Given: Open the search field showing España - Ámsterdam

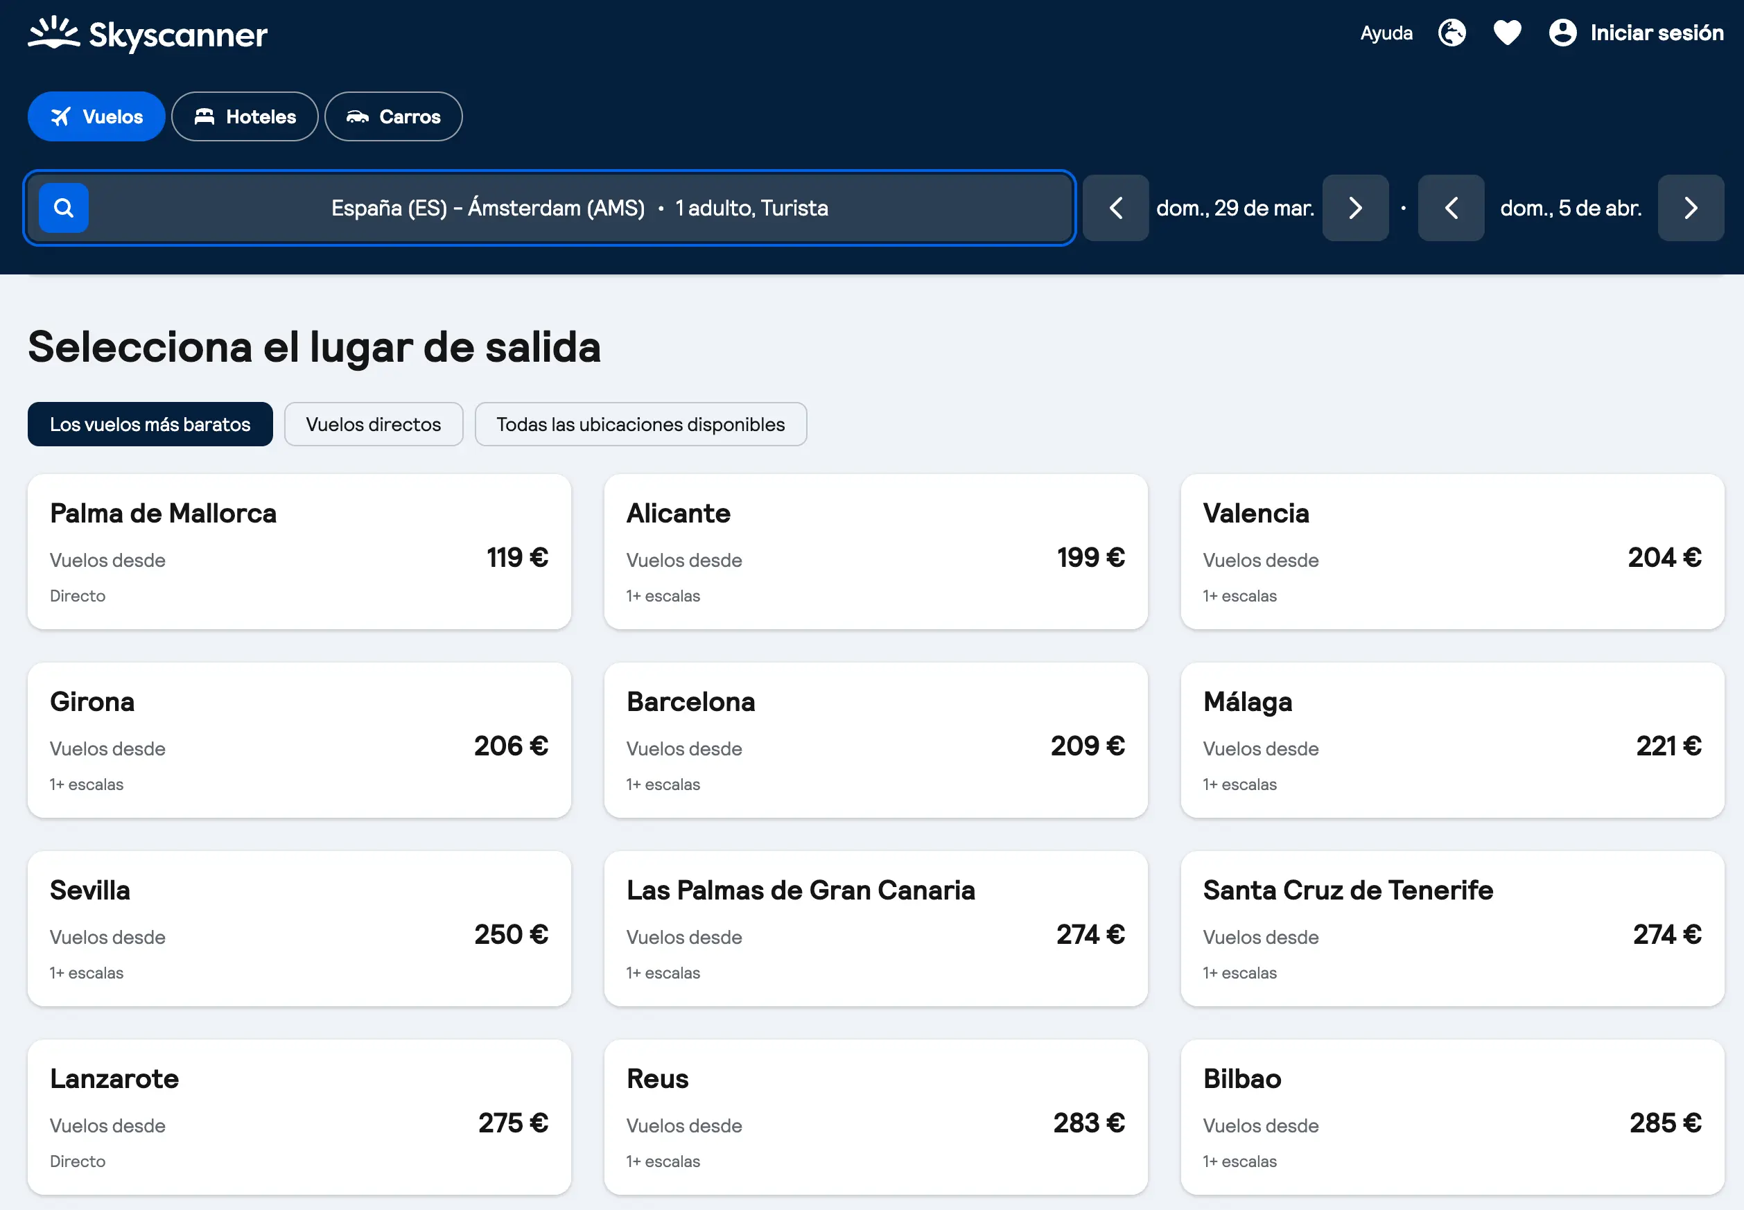Looking at the screenshot, I should point(579,208).
